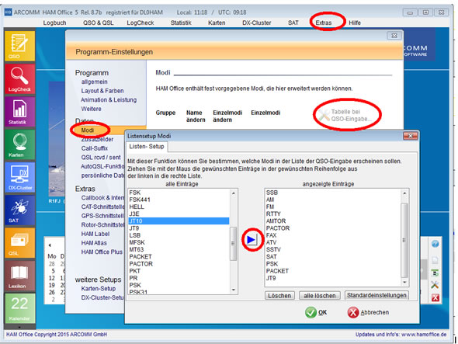
Task: Select SSTV in angezeigte Einträge list
Action: coord(333,249)
